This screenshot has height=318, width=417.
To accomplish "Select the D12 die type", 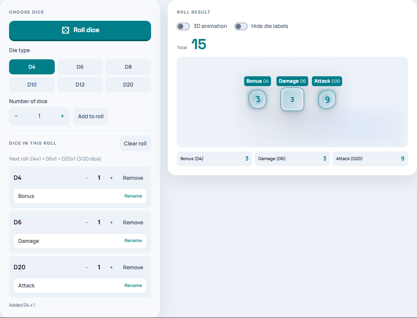I will tap(80, 85).
